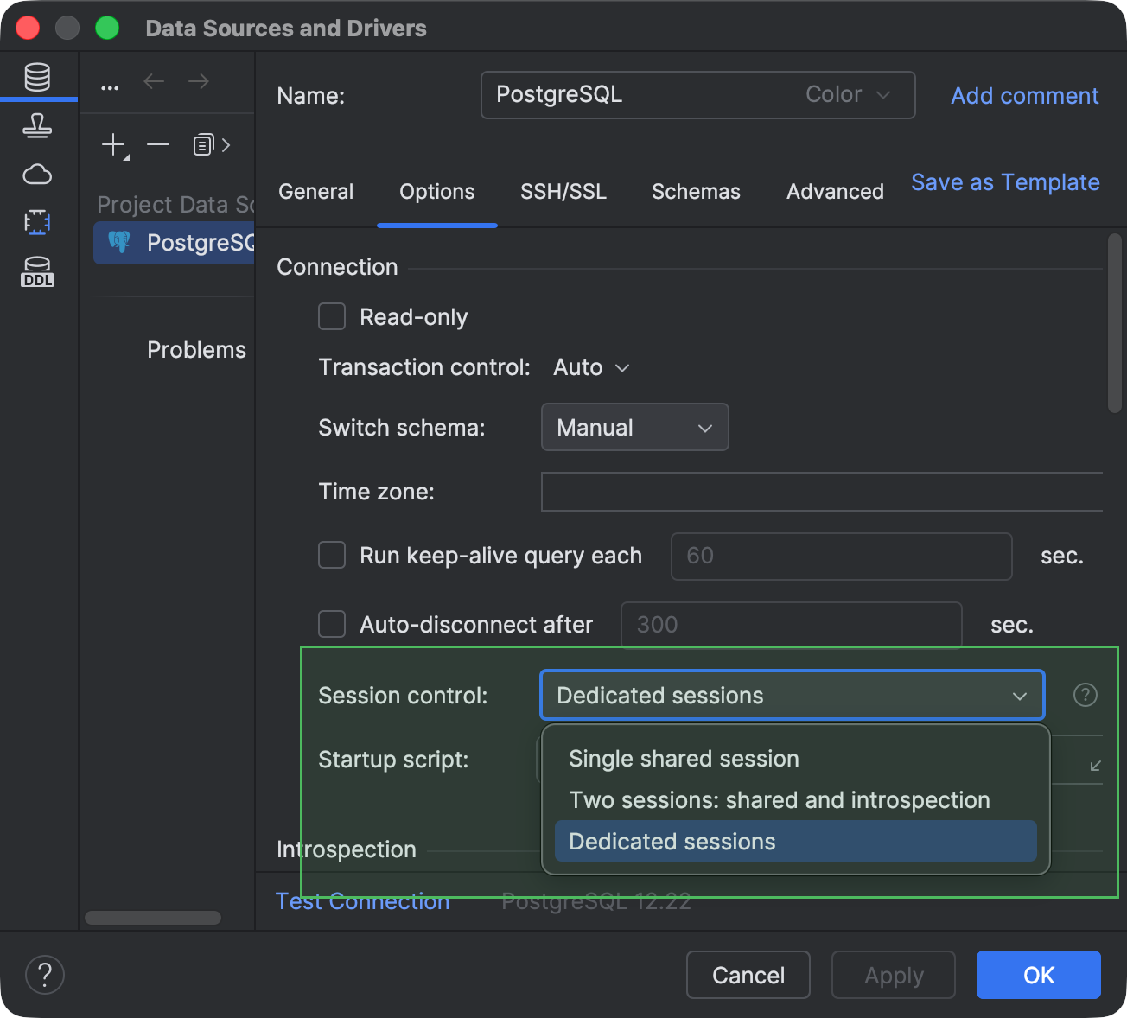Select the PostgreSQL data source in list
1127x1018 pixels.
coord(175,243)
